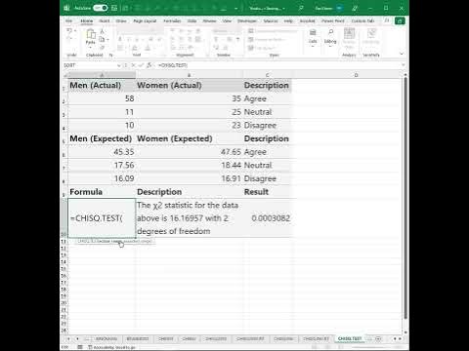The height and width of the screenshot is (351, 469).
Task: Open the Clipboard dialog launcher
Action: point(110,56)
